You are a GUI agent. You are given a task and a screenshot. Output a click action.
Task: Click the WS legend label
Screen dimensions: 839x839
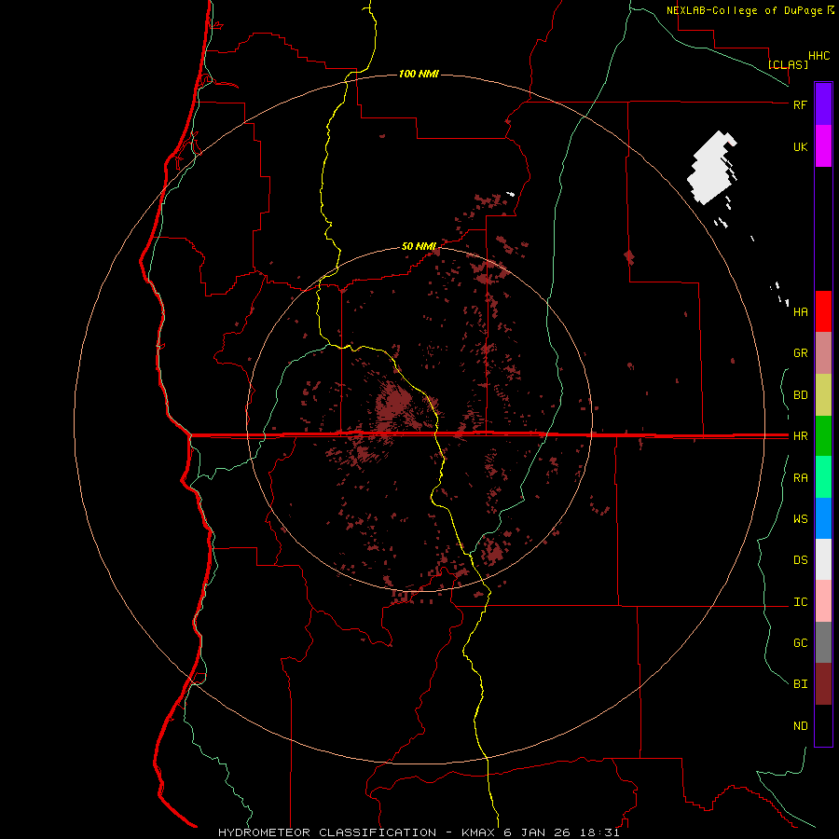pyautogui.click(x=800, y=519)
